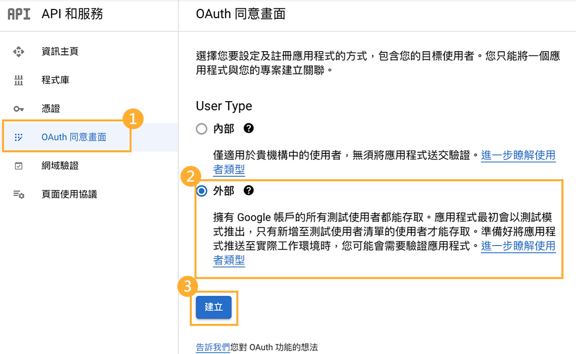Open the 資訊主頁 menu item

(60, 52)
